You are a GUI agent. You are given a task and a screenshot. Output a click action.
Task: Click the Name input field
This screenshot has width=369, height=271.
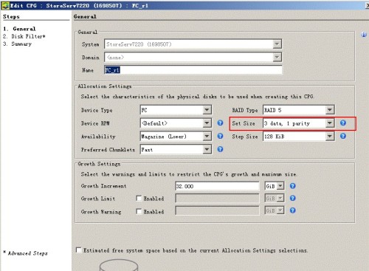pos(193,70)
